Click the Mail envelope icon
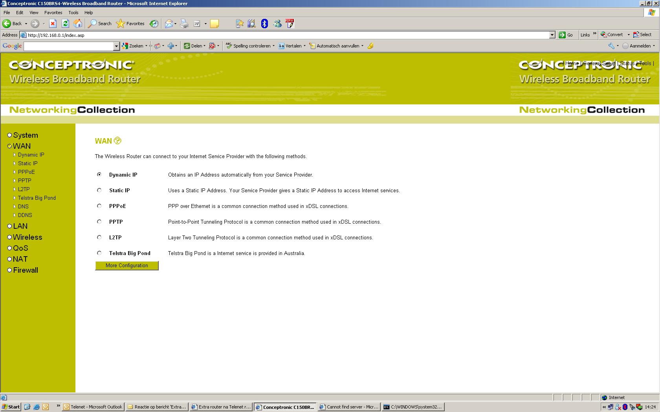 [x=169, y=24]
